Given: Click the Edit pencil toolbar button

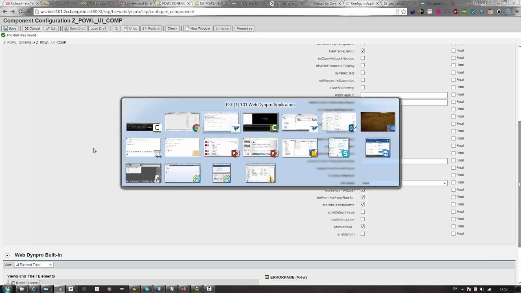Looking at the screenshot, I should tap(51, 28).
